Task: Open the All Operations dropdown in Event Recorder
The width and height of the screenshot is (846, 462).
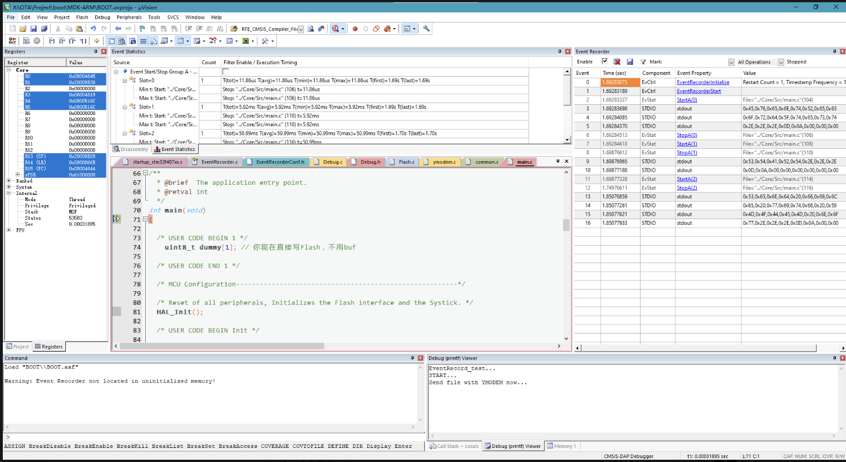Action: [781, 62]
